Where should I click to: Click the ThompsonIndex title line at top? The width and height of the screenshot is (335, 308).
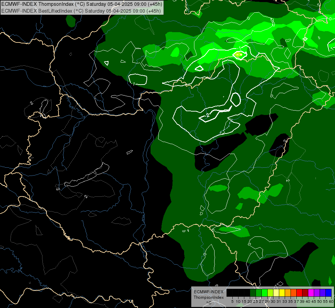(x=82, y=4)
